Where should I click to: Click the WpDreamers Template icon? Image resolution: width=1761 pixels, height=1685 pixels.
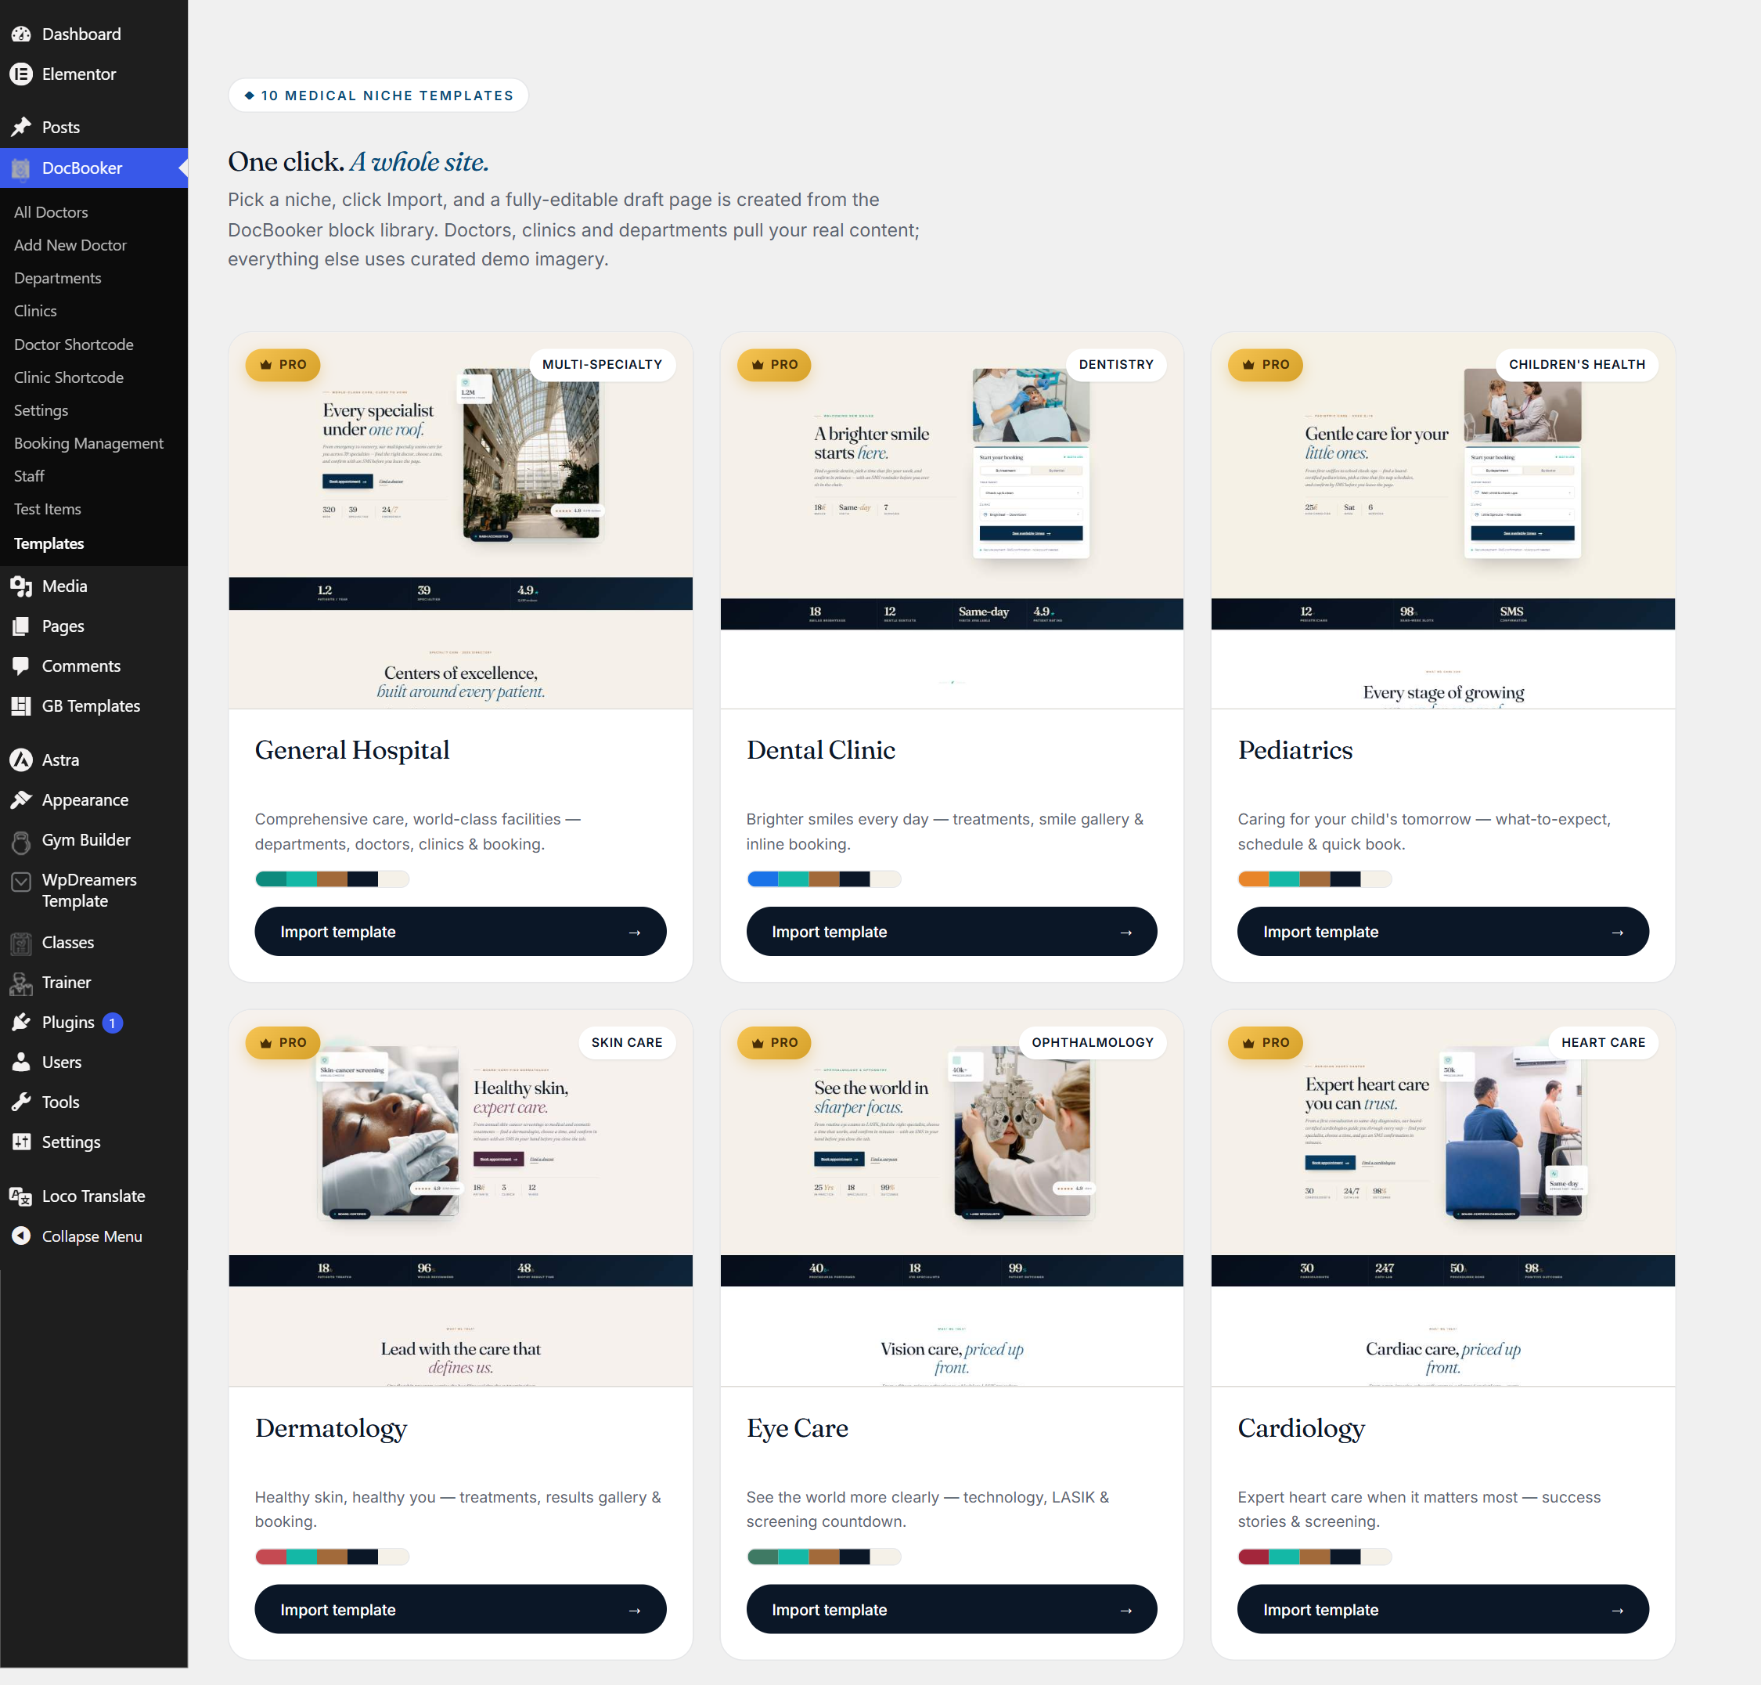point(20,882)
